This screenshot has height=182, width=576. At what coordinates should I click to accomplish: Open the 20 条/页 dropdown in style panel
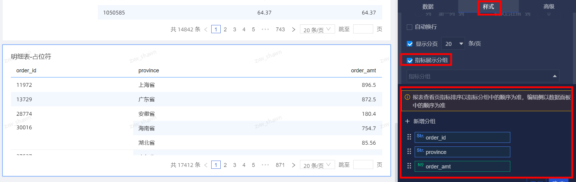pyautogui.click(x=453, y=44)
